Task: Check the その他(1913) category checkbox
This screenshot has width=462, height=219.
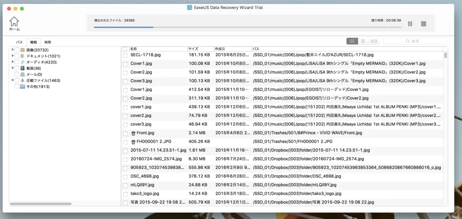Action: pos(17,87)
